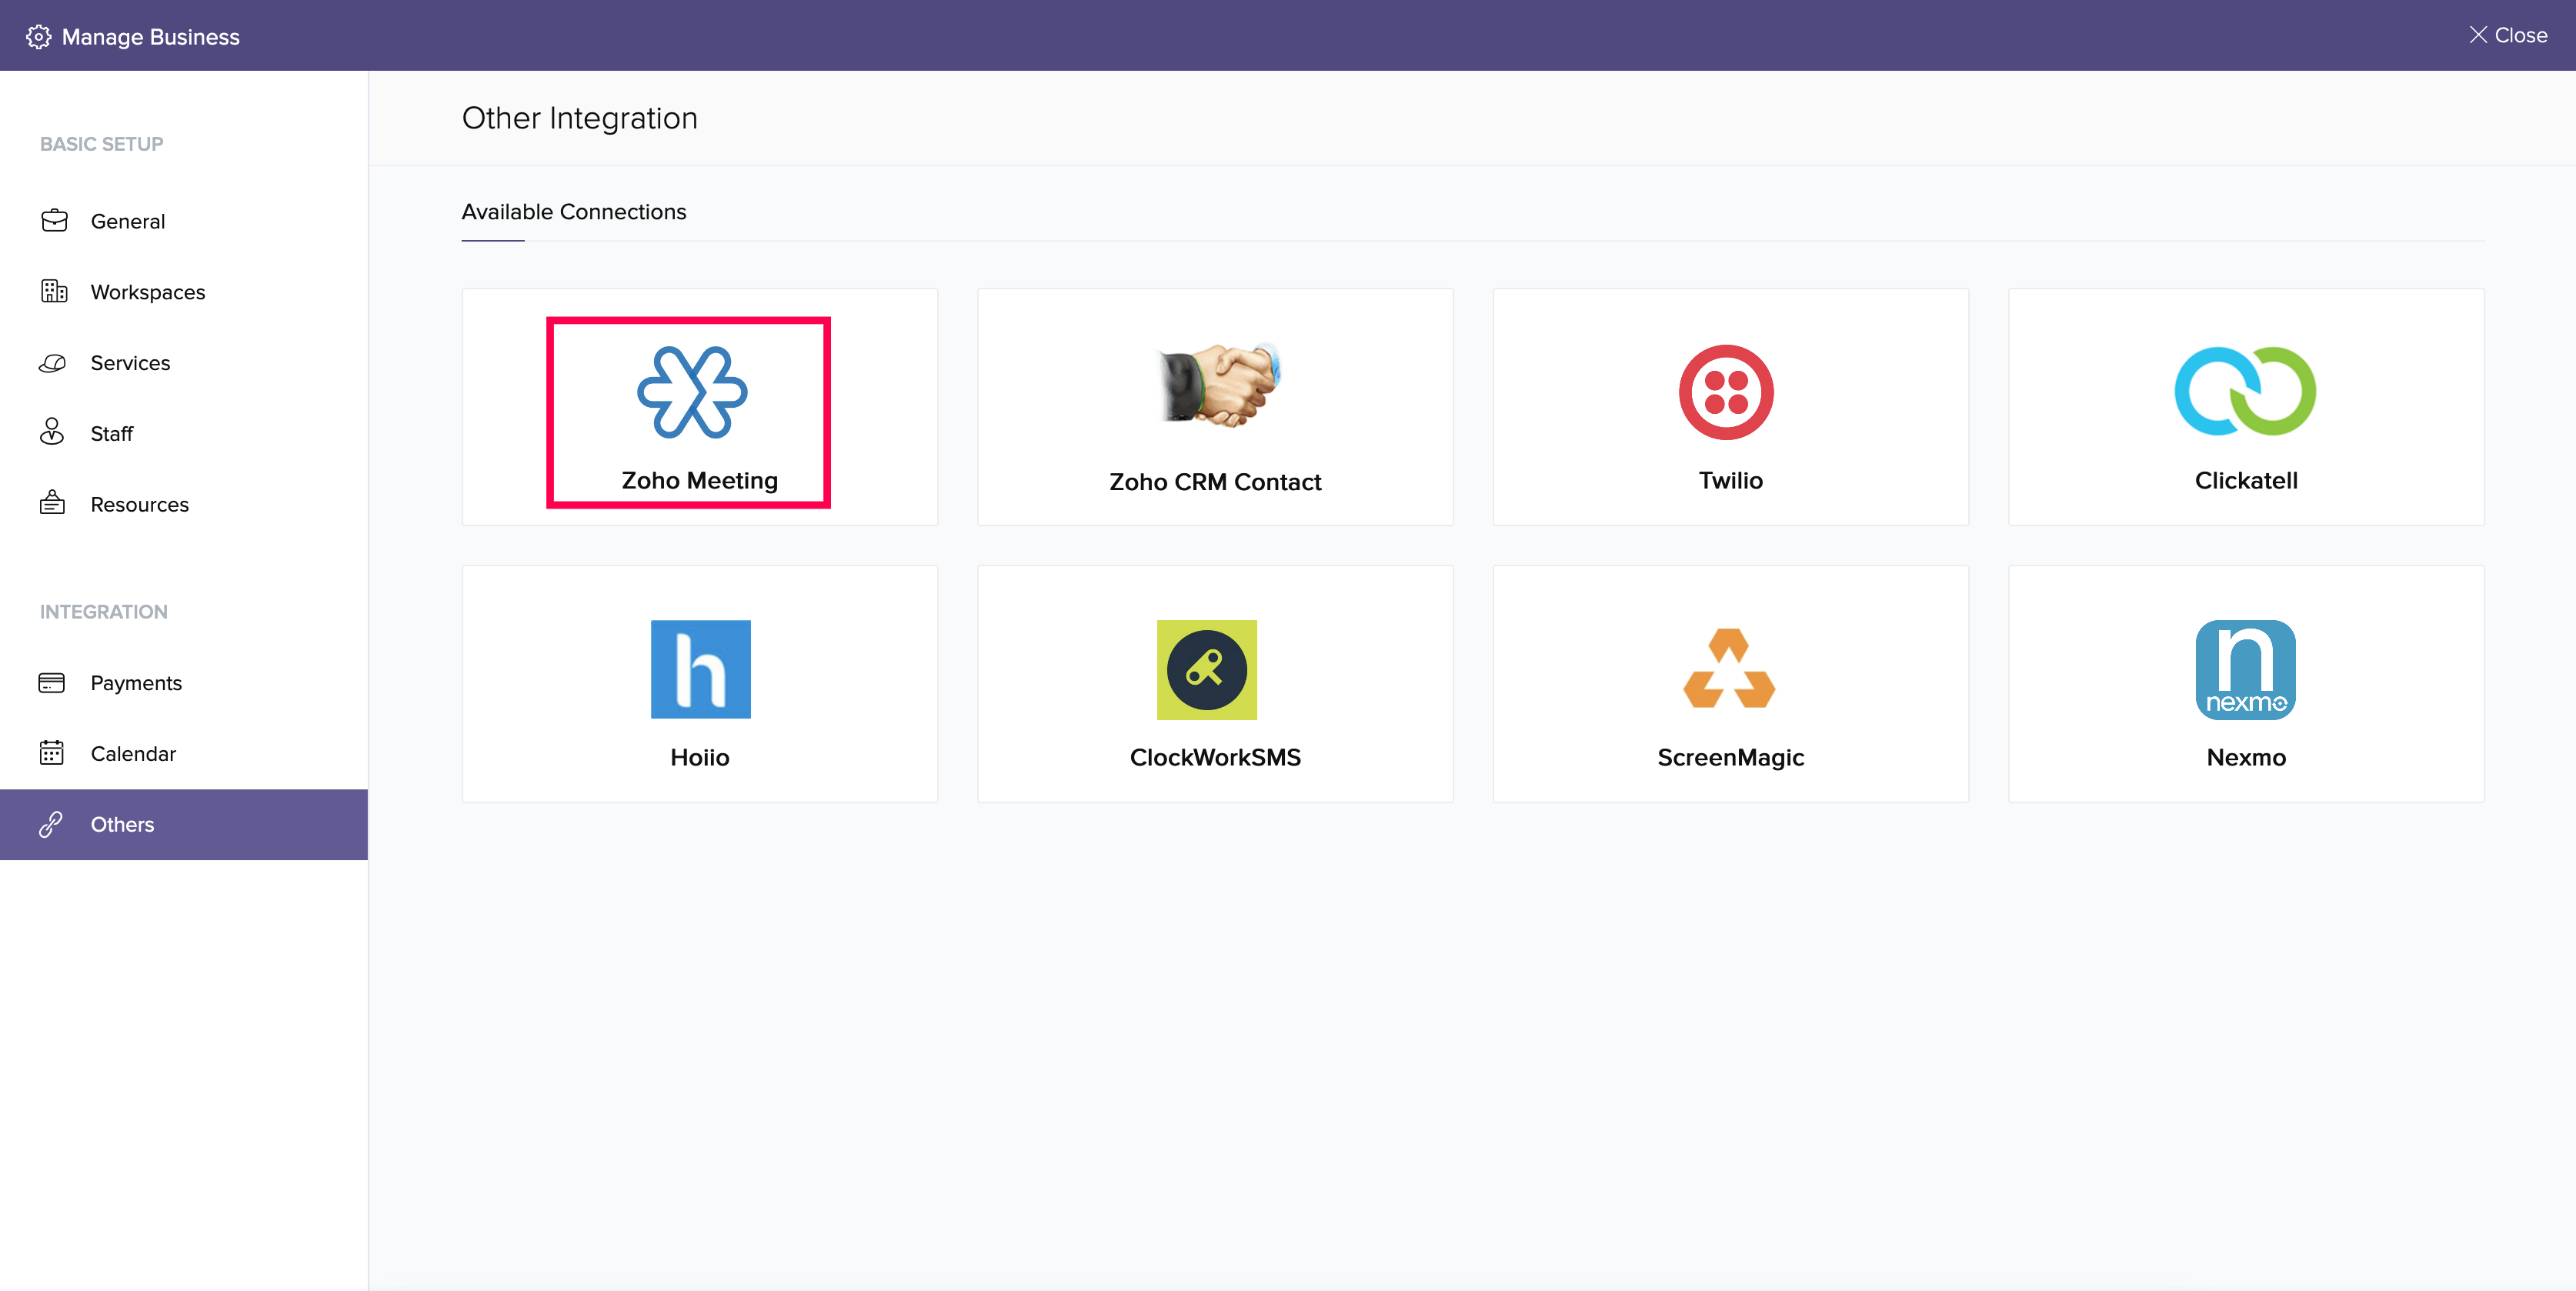This screenshot has height=1291, width=2576.
Task: Open the Zoho CRM Contact handshake icon
Action: [x=1219, y=384]
